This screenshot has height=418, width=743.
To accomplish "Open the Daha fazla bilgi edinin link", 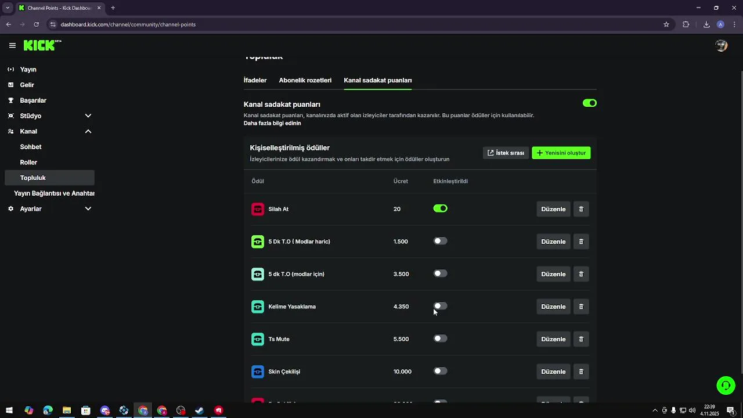I will point(272,123).
